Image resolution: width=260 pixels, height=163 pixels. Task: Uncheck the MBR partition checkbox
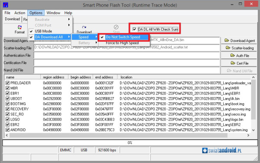pyautogui.click(x=7, y=88)
